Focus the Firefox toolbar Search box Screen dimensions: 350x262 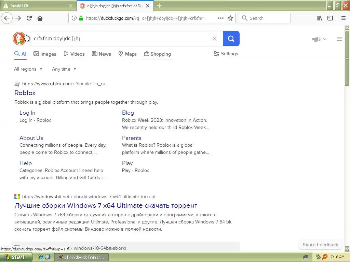pyautogui.click(x=265, y=18)
